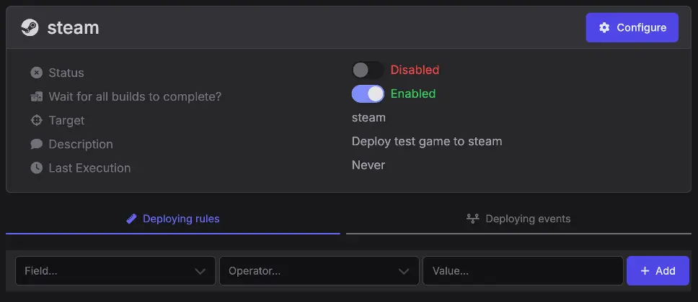The width and height of the screenshot is (698, 302).
Task: Click the builds icon beside Wait label
Action: [37, 96]
